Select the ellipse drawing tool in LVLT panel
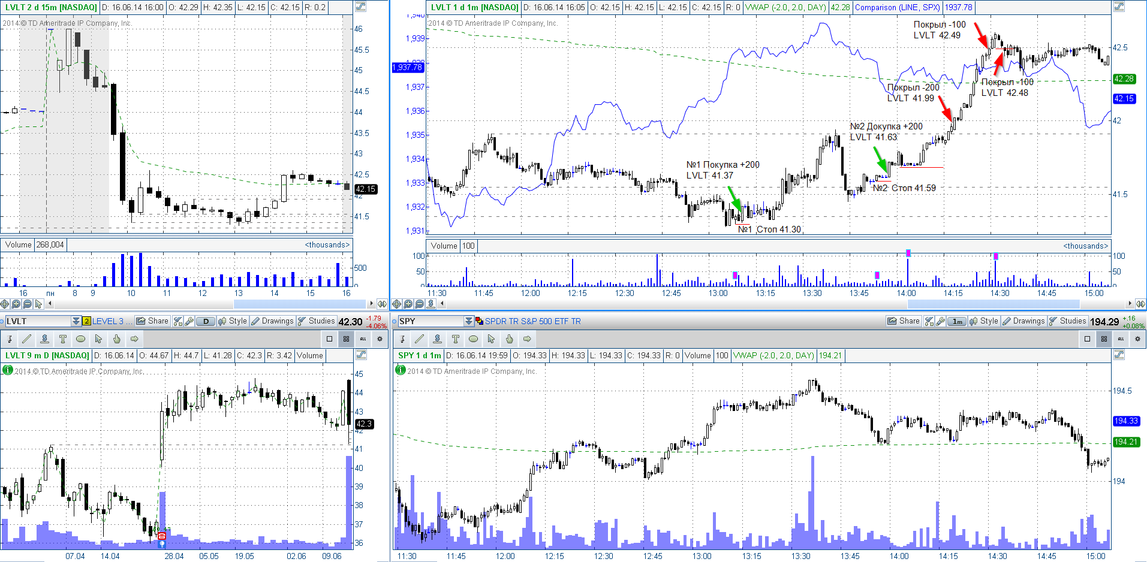1147x562 pixels. (80, 339)
